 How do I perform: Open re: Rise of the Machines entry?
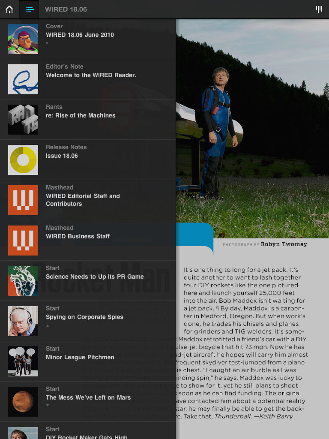(88, 120)
